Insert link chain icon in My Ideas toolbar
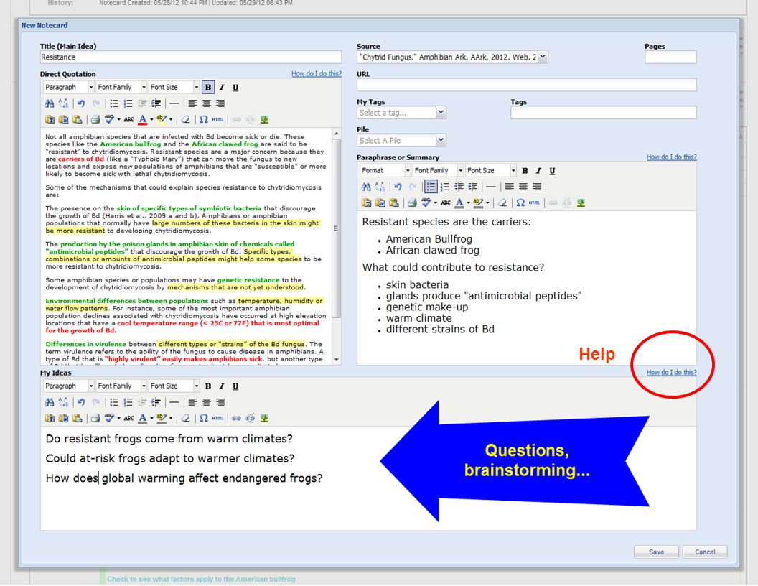Viewport: 758px width, 586px height. tap(236, 418)
